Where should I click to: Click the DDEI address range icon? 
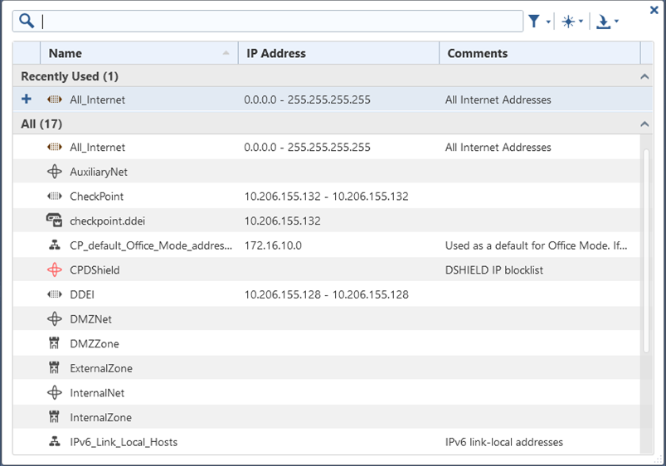(55, 294)
